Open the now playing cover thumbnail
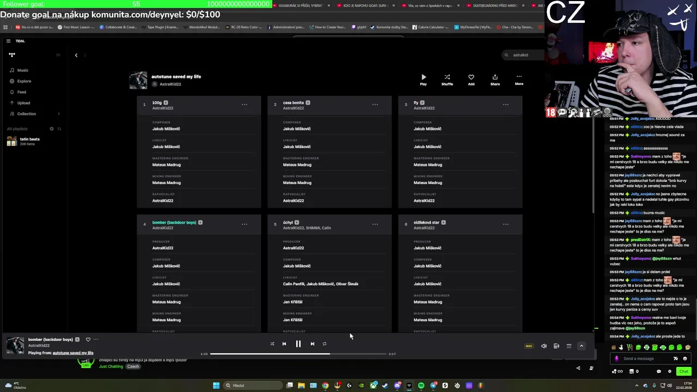697x392 pixels. [x=15, y=346]
